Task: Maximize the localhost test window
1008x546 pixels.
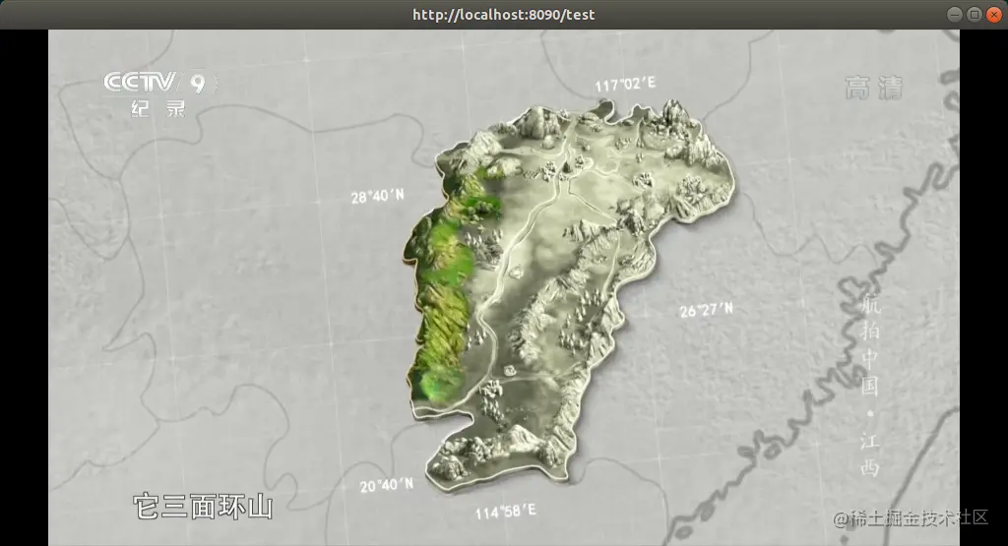Action: pyautogui.click(x=975, y=14)
